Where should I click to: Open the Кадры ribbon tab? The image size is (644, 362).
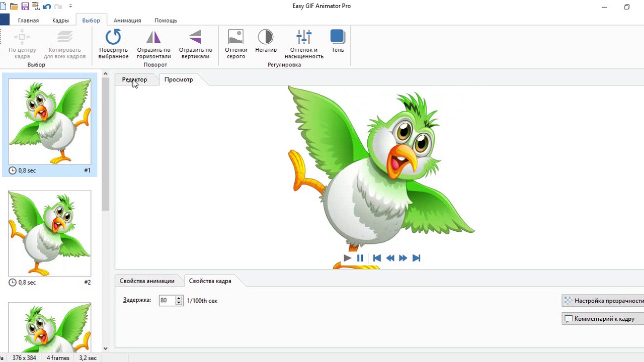[60, 21]
